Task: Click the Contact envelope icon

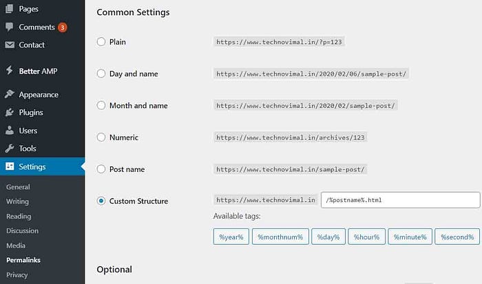Action: pos(10,45)
